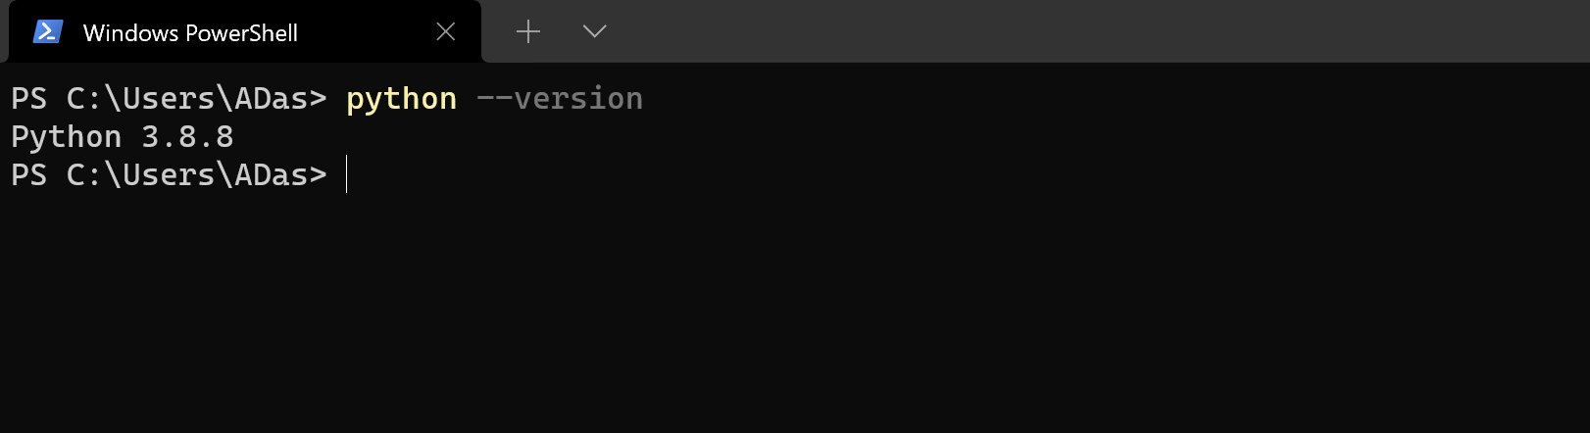Click the C:\Users\ADas path on the first line

186,99
